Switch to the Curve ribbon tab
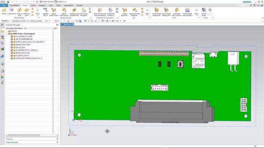The image size is (264, 148). 33,5
